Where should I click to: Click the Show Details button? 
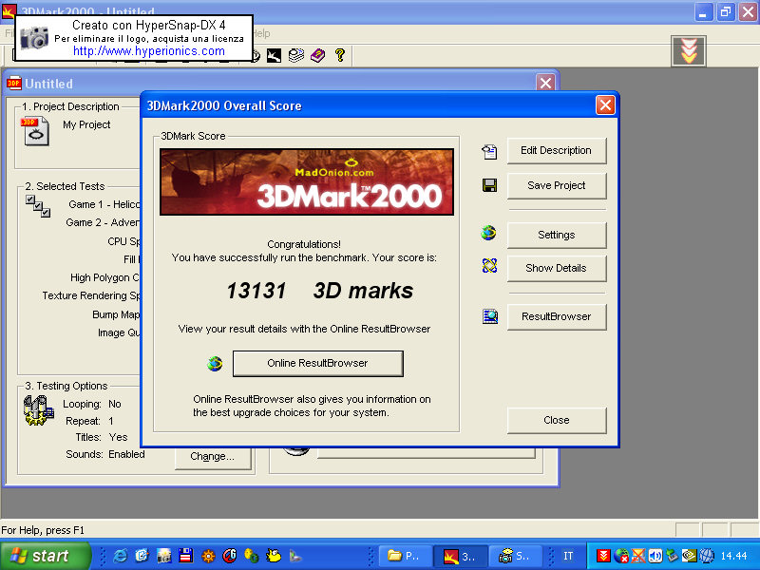pos(557,269)
